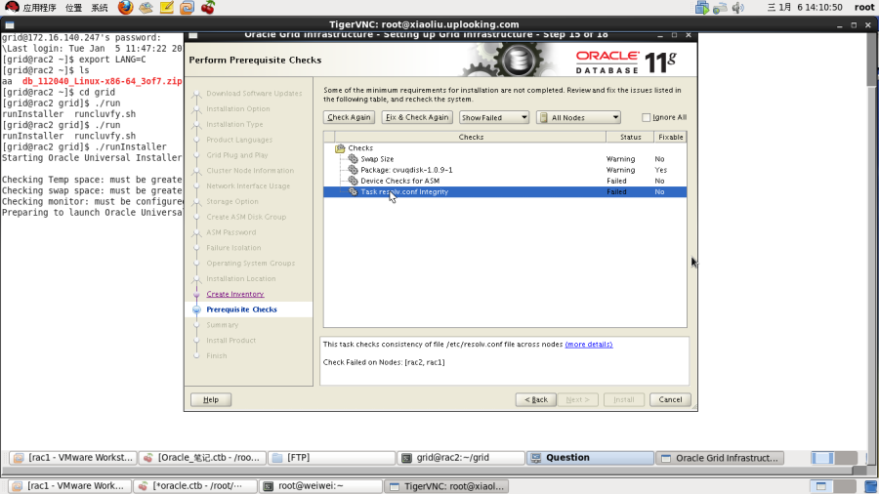Click the root user label in top panel
This screenshot has width=879, height=494.
864,7
